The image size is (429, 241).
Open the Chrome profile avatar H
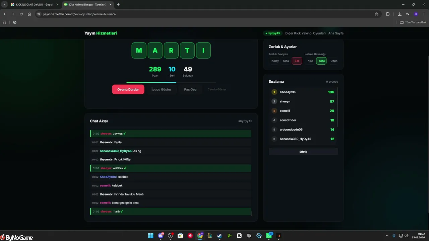click(x=416, y=14)
